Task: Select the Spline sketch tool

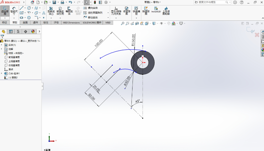Action: (x=36, y=8)
